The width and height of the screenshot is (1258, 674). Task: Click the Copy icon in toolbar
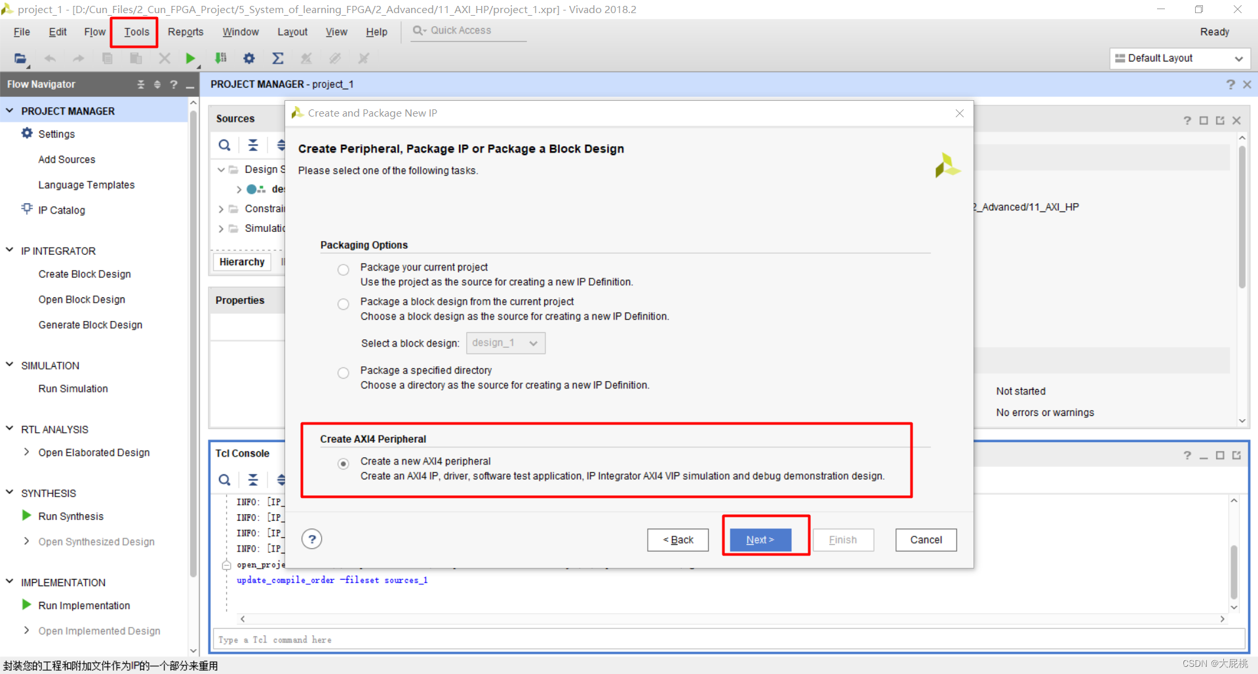pyautogui.click(x=108, y=58)
